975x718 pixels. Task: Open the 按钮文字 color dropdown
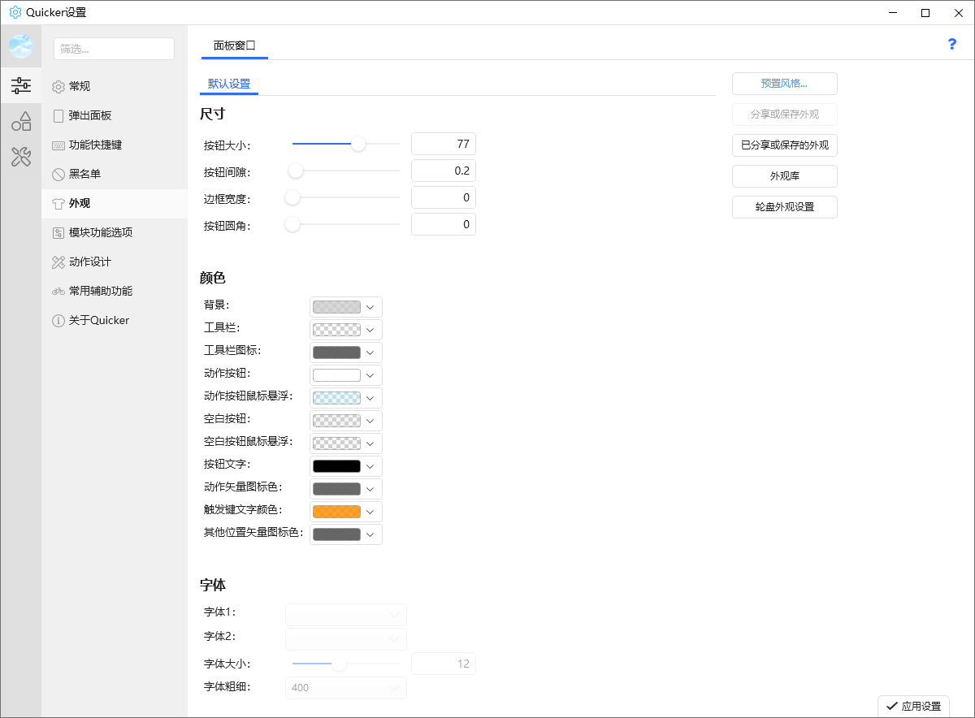click(345, 466)
